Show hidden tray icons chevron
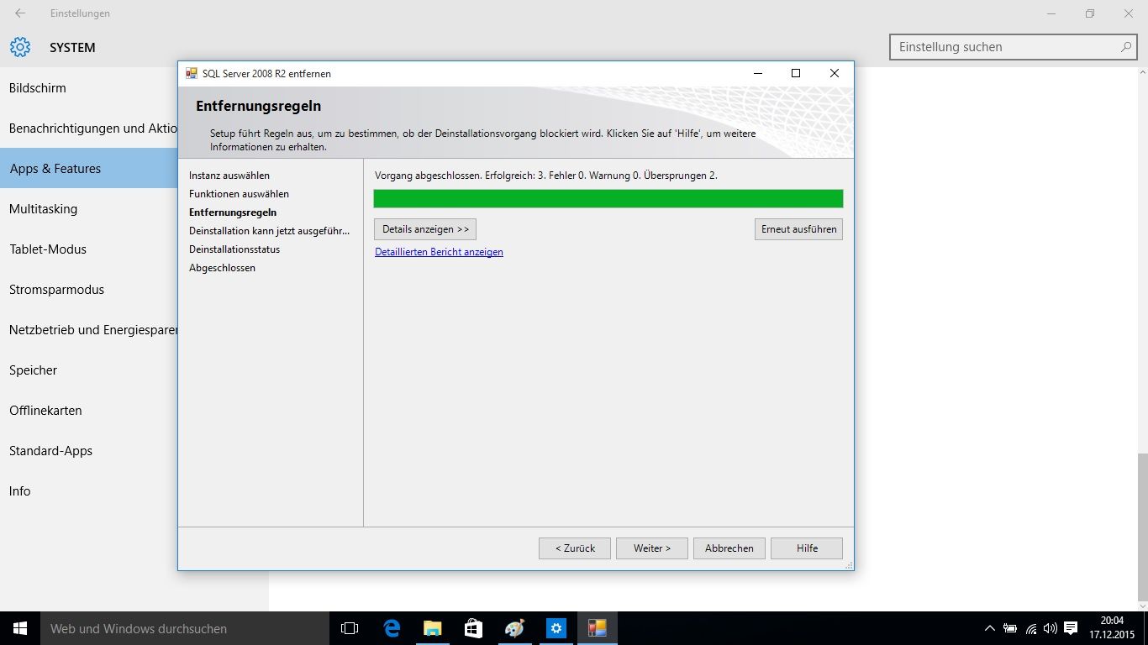The height and width of the screenshot is (645, 1148). pyautogui.click(x=990, y=628)
